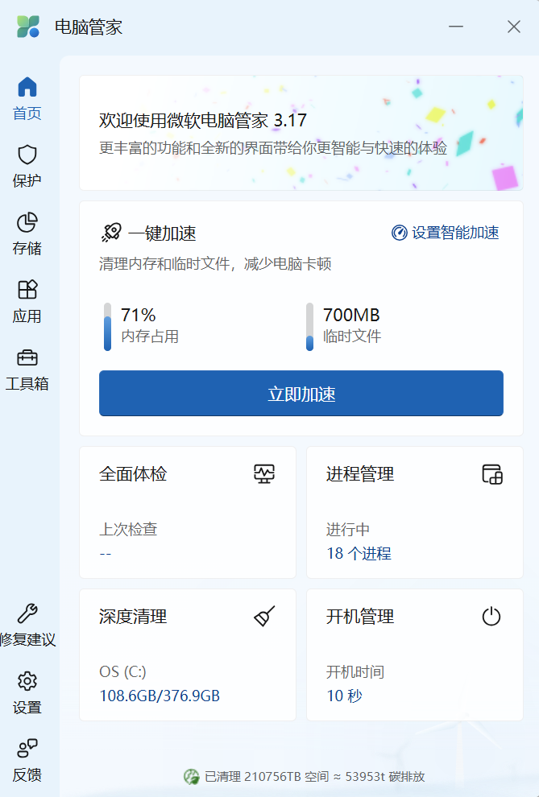Click the 10 秒 boot time value

pyautogui.click(x=344, y=696)
